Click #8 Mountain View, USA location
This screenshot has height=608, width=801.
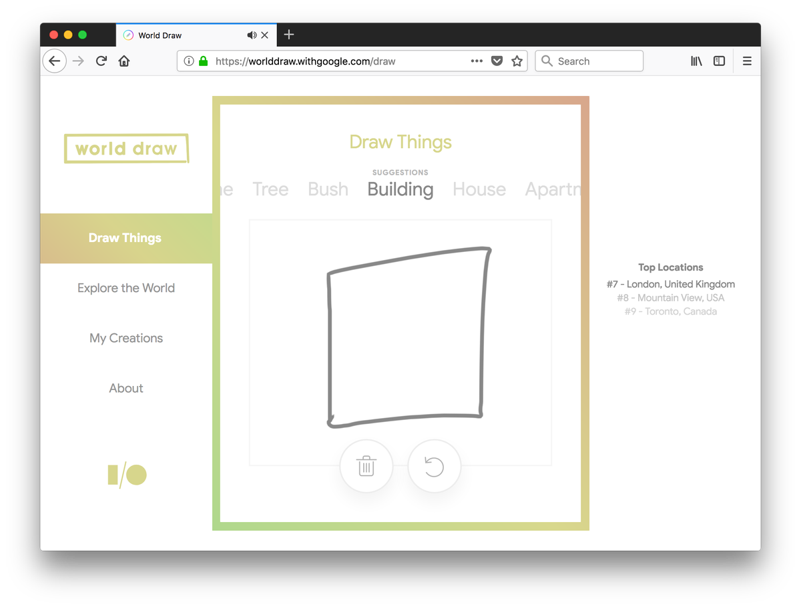coord(671,298)
